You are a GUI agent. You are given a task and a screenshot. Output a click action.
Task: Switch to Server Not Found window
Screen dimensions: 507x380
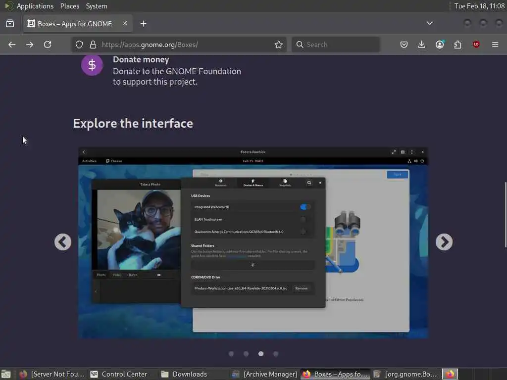52,374
